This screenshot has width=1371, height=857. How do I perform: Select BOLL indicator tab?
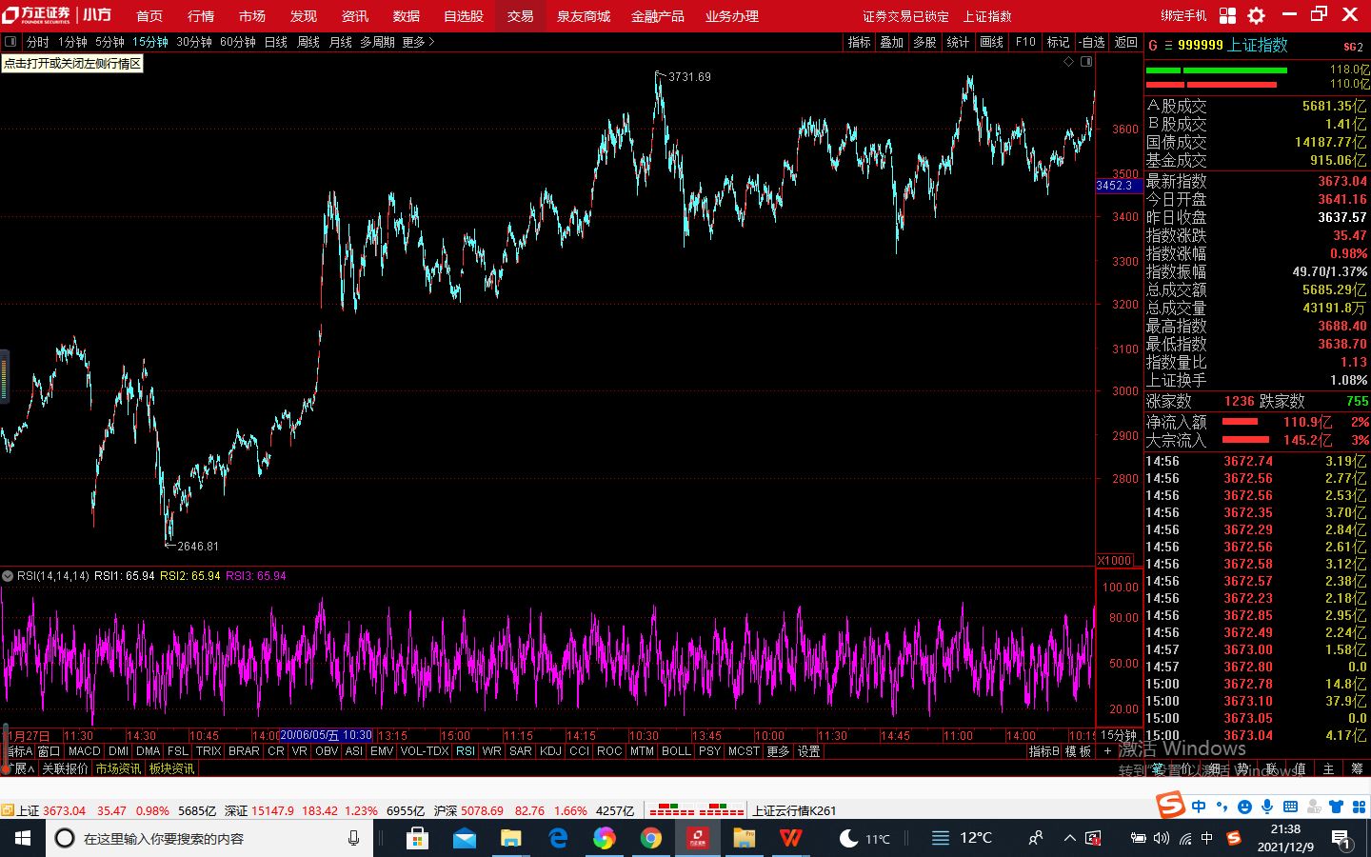click(676, 751)
